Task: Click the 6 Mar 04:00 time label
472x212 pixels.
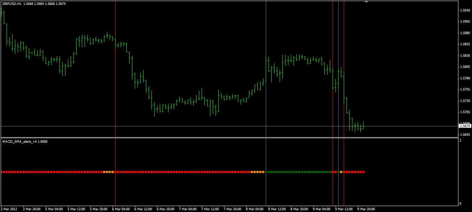Action: point(121,209)
